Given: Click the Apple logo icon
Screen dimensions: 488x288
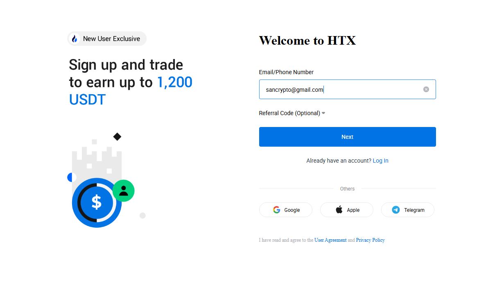Looking at the screenshot, I should [x=339, y=209].
